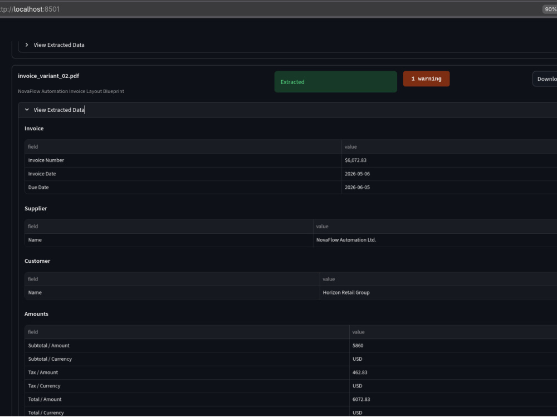Screen dimensions: 557x417
Task: Click the field column header in Supplier table
Action: click(x=169, y=226)
